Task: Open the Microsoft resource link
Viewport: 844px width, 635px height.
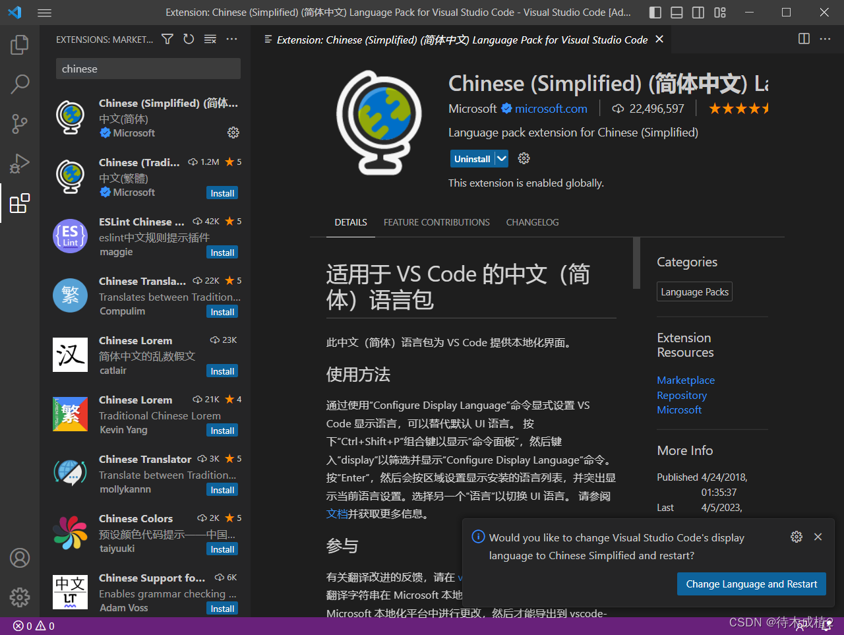Action: click(679, 409)
